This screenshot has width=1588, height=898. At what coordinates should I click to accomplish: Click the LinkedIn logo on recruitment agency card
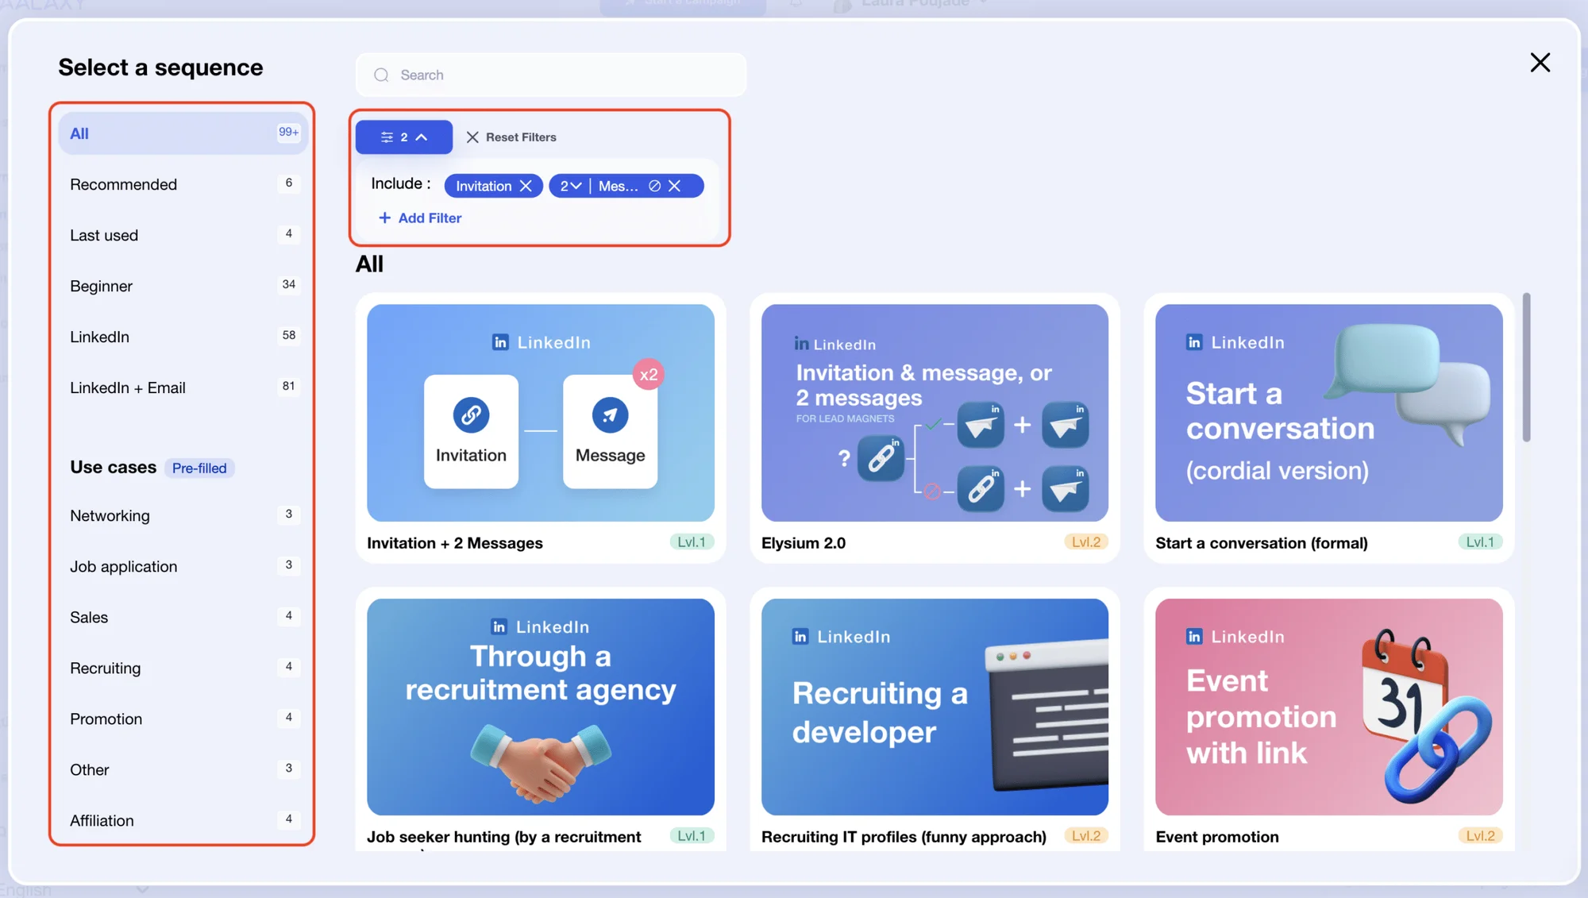click(x=499, y=626)
